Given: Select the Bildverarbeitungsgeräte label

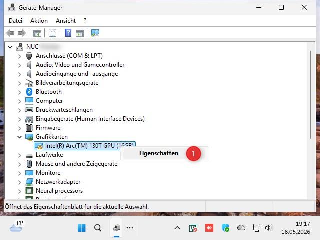Looking at the screenshot, I should coord(67,83).
